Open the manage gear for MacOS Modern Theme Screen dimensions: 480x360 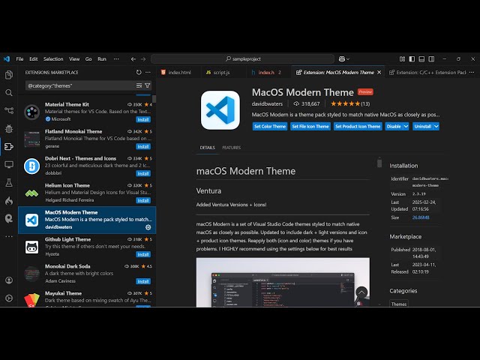148,227
